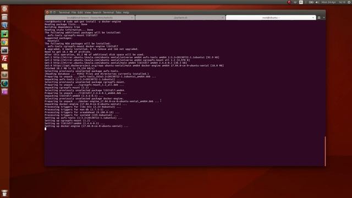This screenshot has width=352, height=198.
Task: Open the battery indicator menu
Action: (x=311, y=2)
